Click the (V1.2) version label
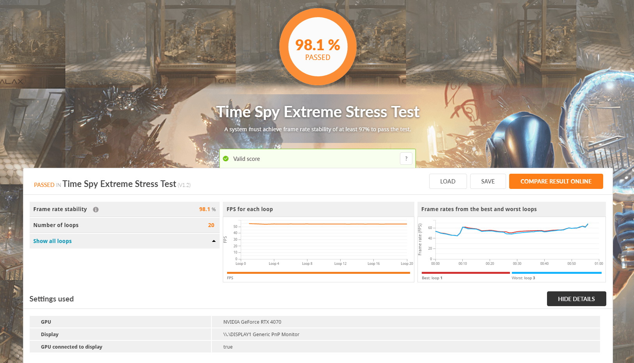The width and height of the screenshot is (634, 363). [184, 185]
